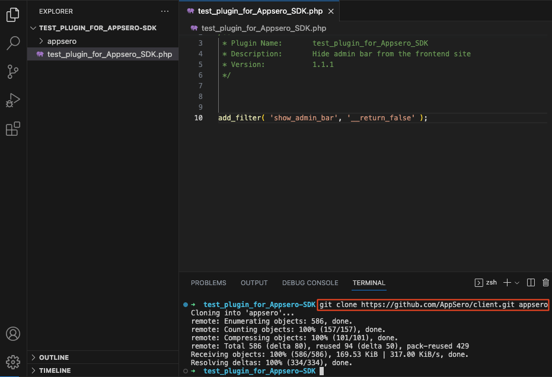Open the Source Control view
Image resolution: width=552 pixels, height=377 pixels.
click(x=13, y=72)
